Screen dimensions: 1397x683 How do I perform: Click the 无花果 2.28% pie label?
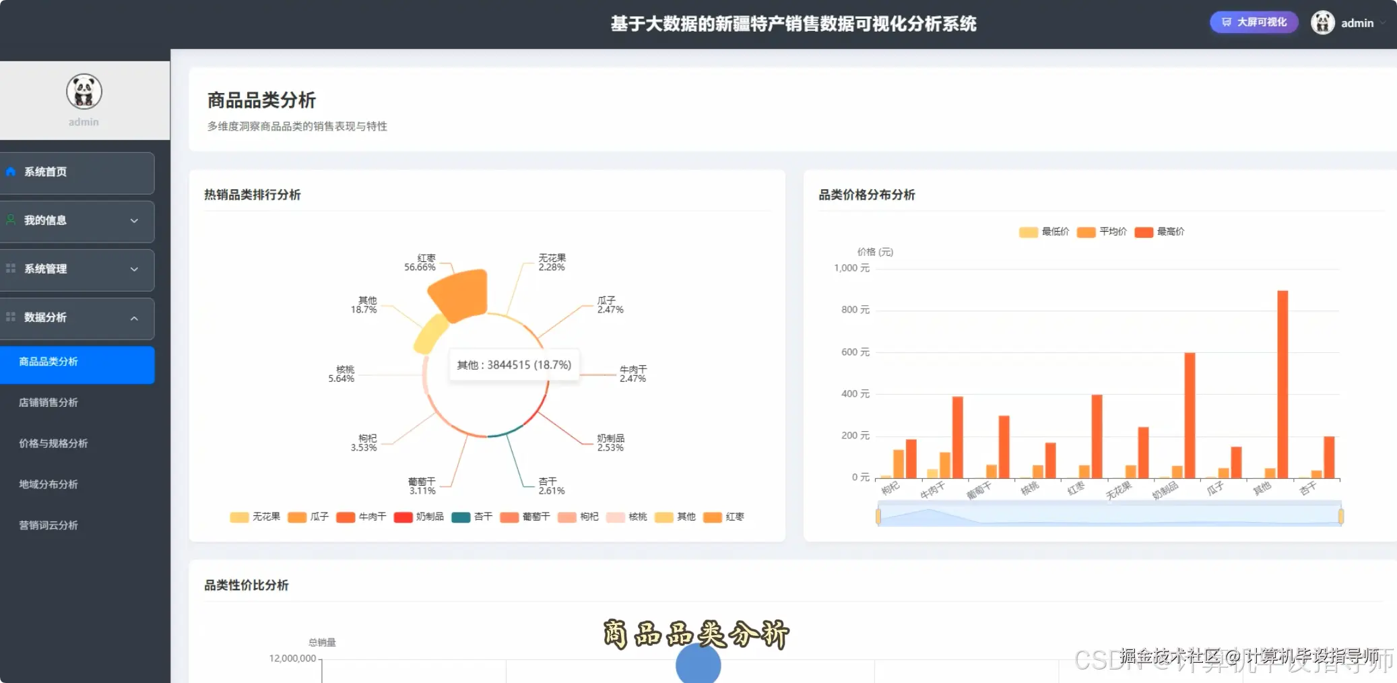(552, 263)
